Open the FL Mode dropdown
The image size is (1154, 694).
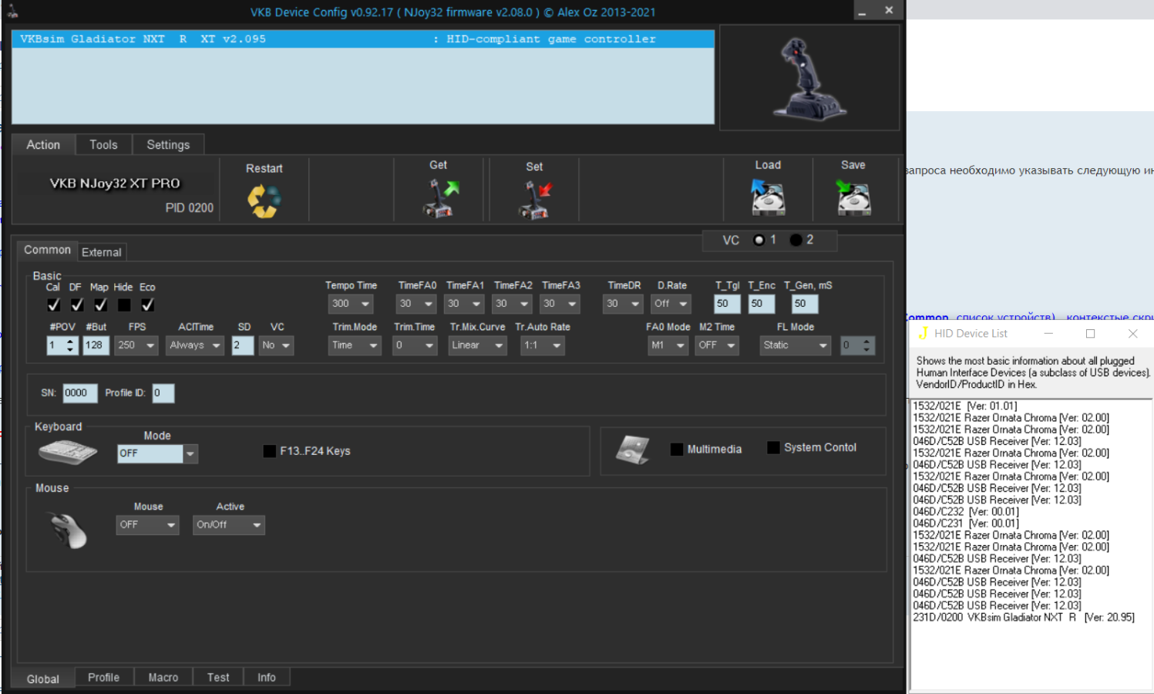[796, 345]
